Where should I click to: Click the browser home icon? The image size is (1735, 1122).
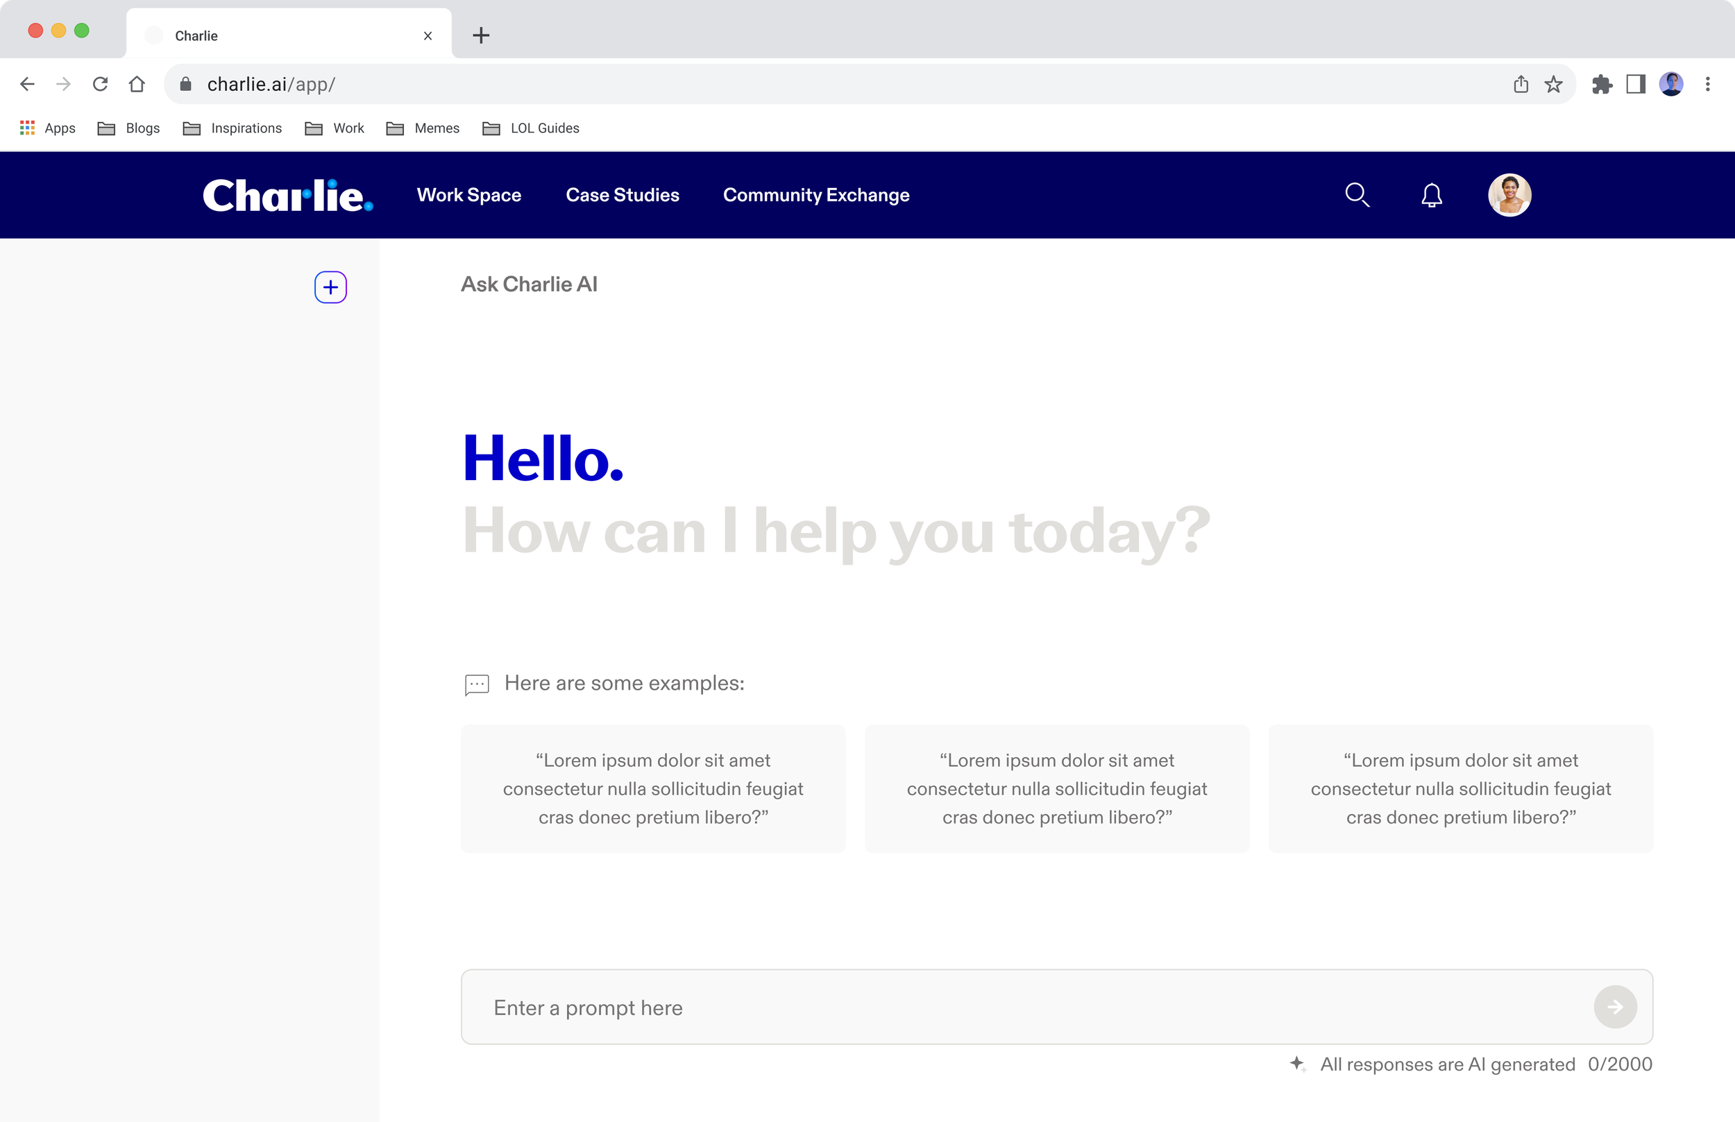pyautogui.click(x=137, y=85)
